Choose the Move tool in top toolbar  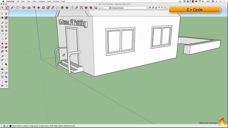tap(38, 7)
